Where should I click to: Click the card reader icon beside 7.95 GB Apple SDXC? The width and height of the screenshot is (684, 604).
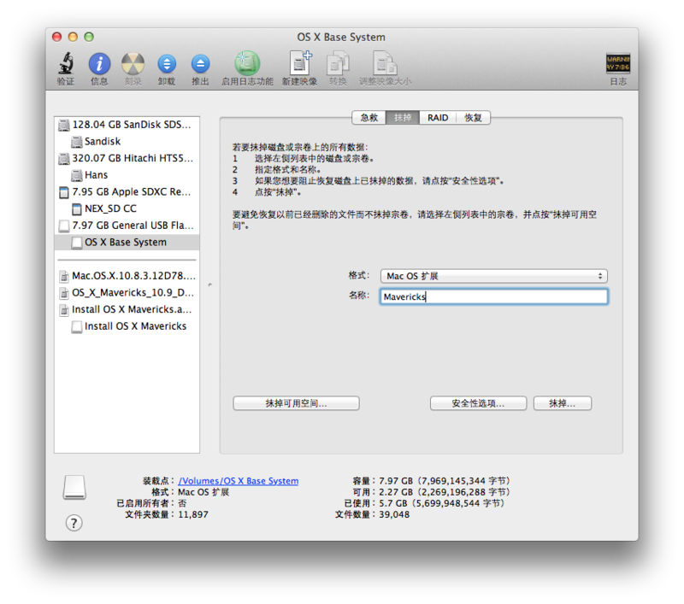(x=63, y=192)
